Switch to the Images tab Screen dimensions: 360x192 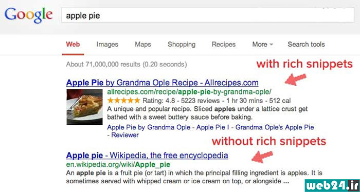107,44
